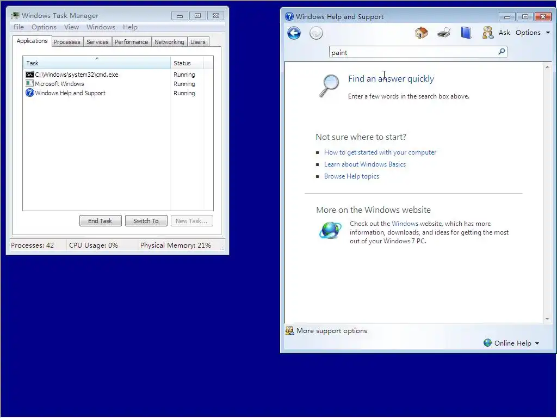Select the Applications tab

click(32, 41)
